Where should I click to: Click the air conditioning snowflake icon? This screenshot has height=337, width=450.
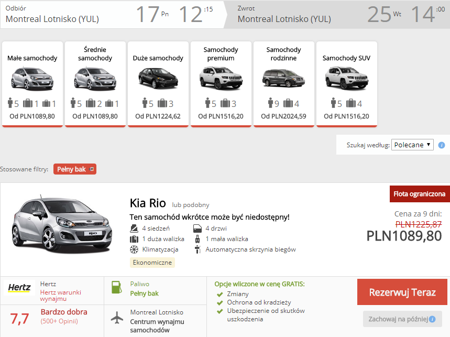[134, 249]
